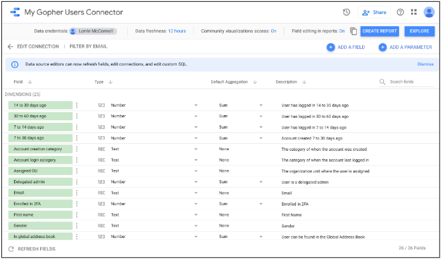Click the '26 / 26 Fields' count

(x=412, y=248)
